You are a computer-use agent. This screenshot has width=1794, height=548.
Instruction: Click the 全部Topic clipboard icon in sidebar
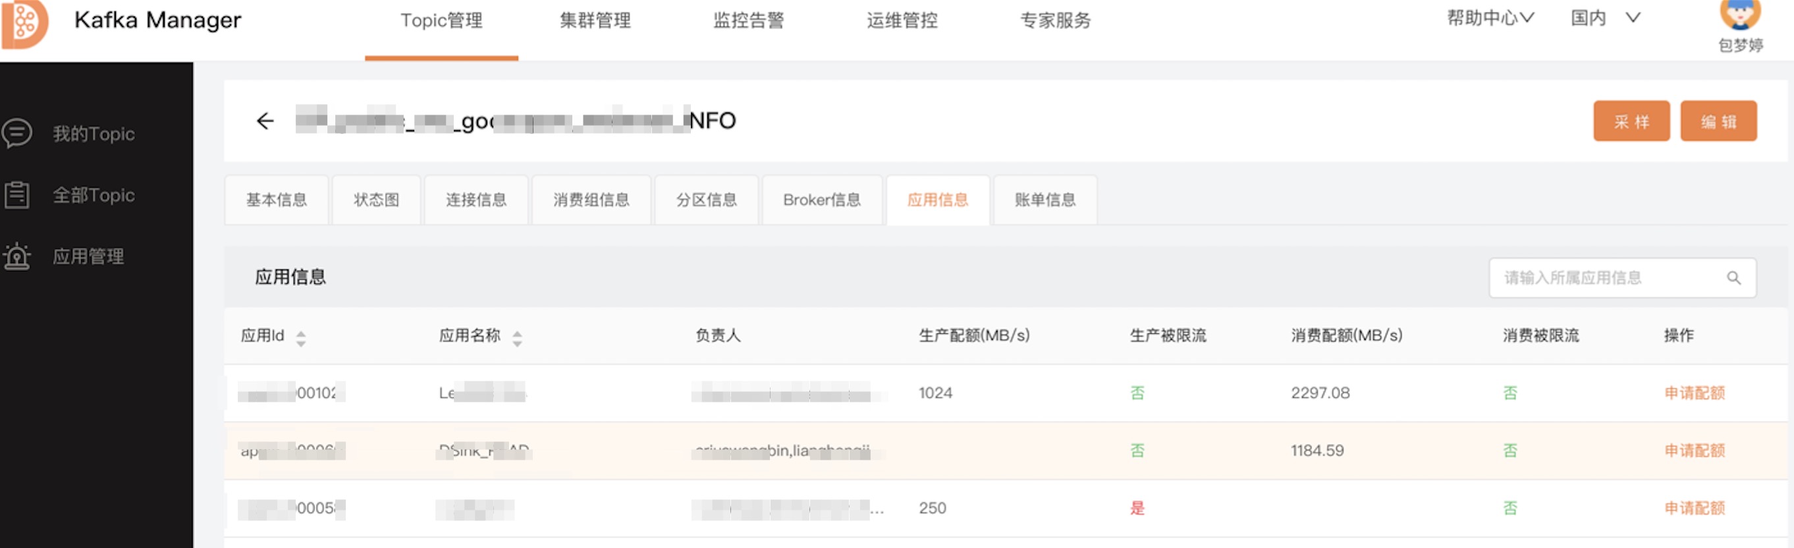pos(16,195)
